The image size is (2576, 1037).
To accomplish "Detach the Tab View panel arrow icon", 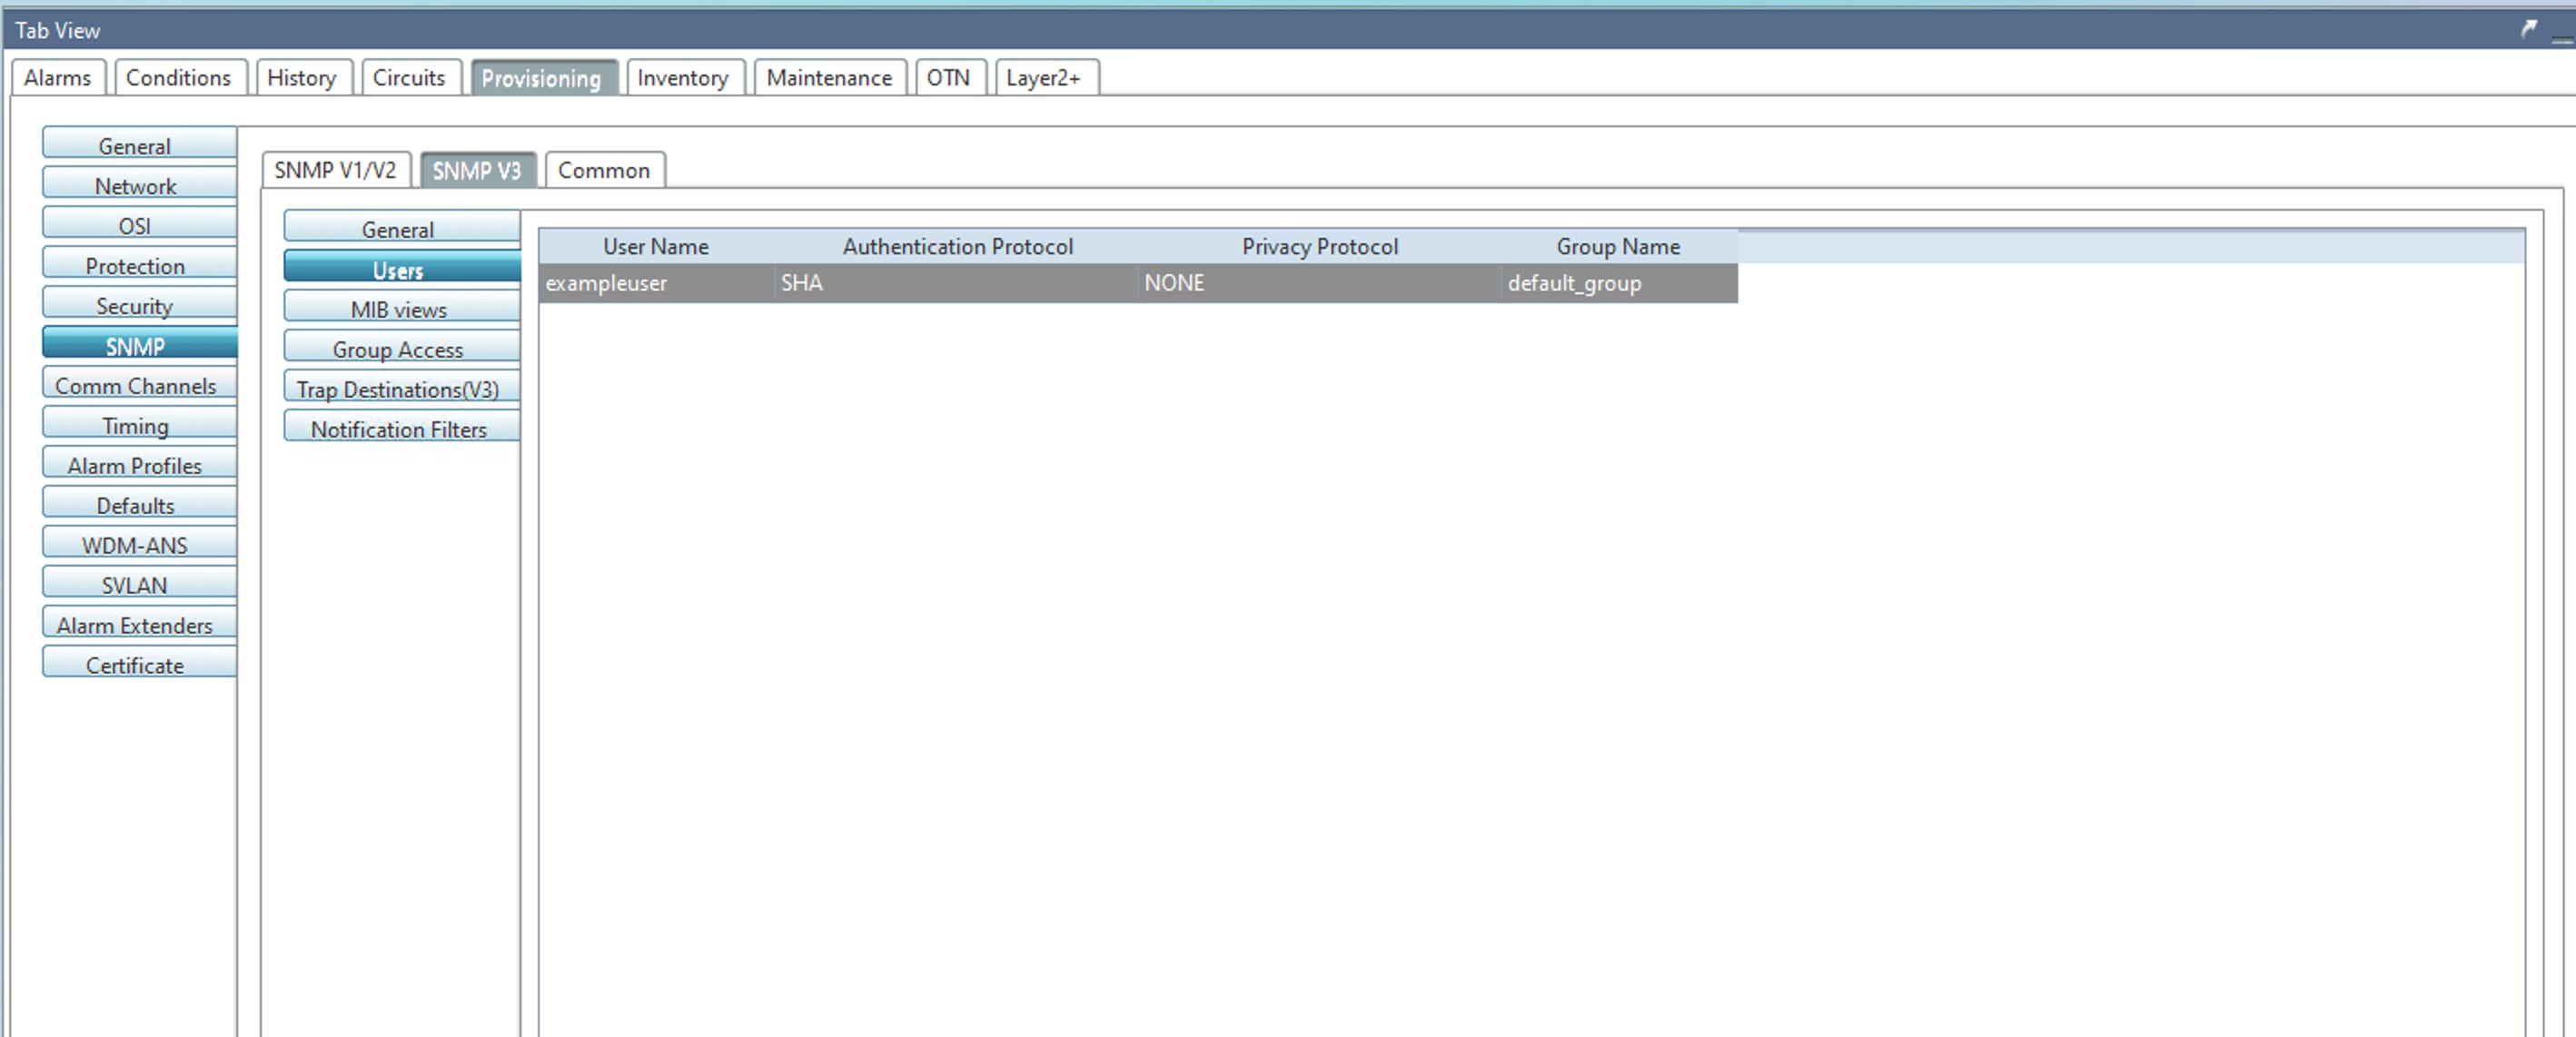I will (2528, 29).
